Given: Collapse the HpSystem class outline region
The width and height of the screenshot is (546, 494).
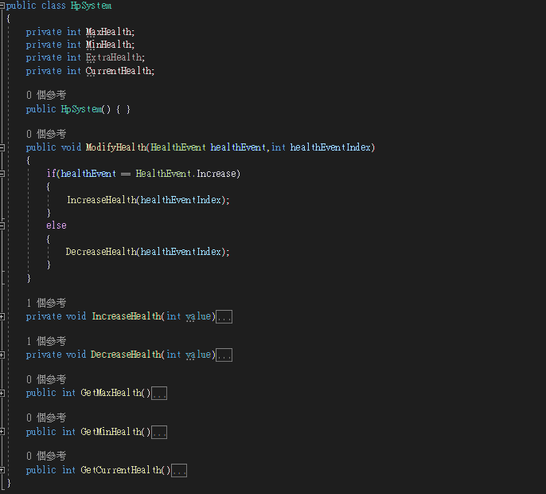Looking at the screenshot, I should pyautogui.click(x=2, y=6).
